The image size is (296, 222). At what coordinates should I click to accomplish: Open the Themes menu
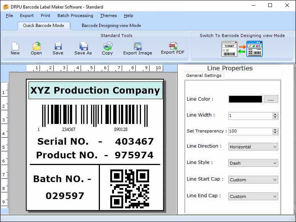(108, 16)
